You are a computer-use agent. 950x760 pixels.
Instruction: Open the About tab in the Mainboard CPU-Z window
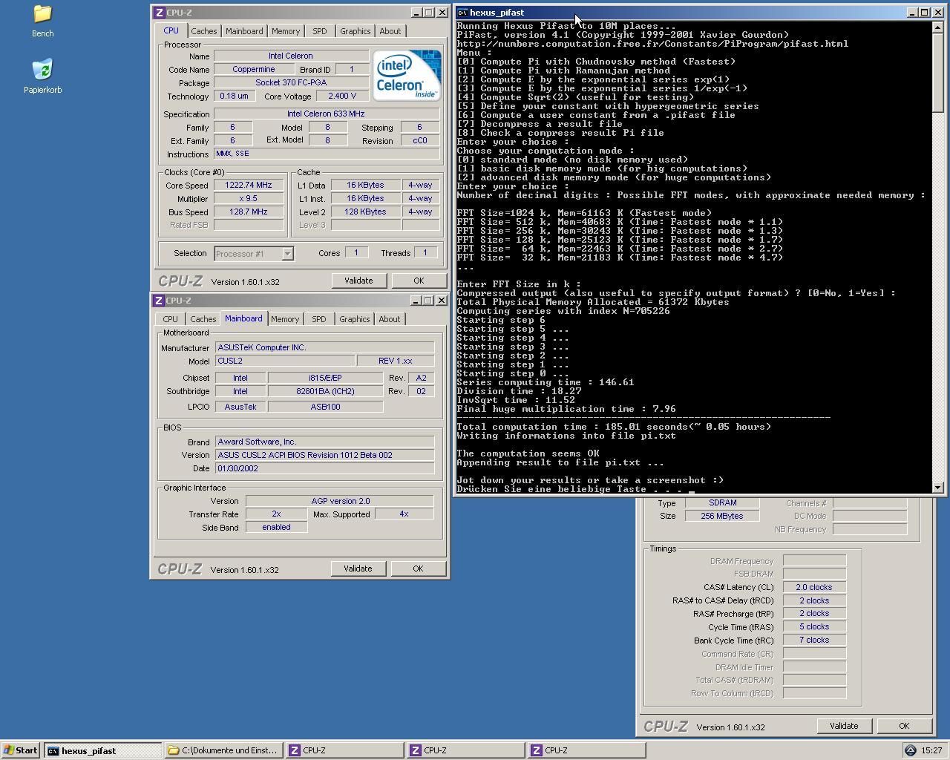390,319
